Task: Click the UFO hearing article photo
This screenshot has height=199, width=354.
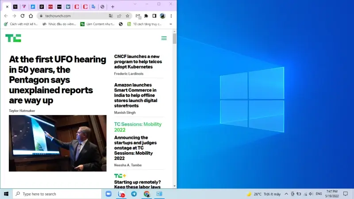Action: [x=58, y=143]
